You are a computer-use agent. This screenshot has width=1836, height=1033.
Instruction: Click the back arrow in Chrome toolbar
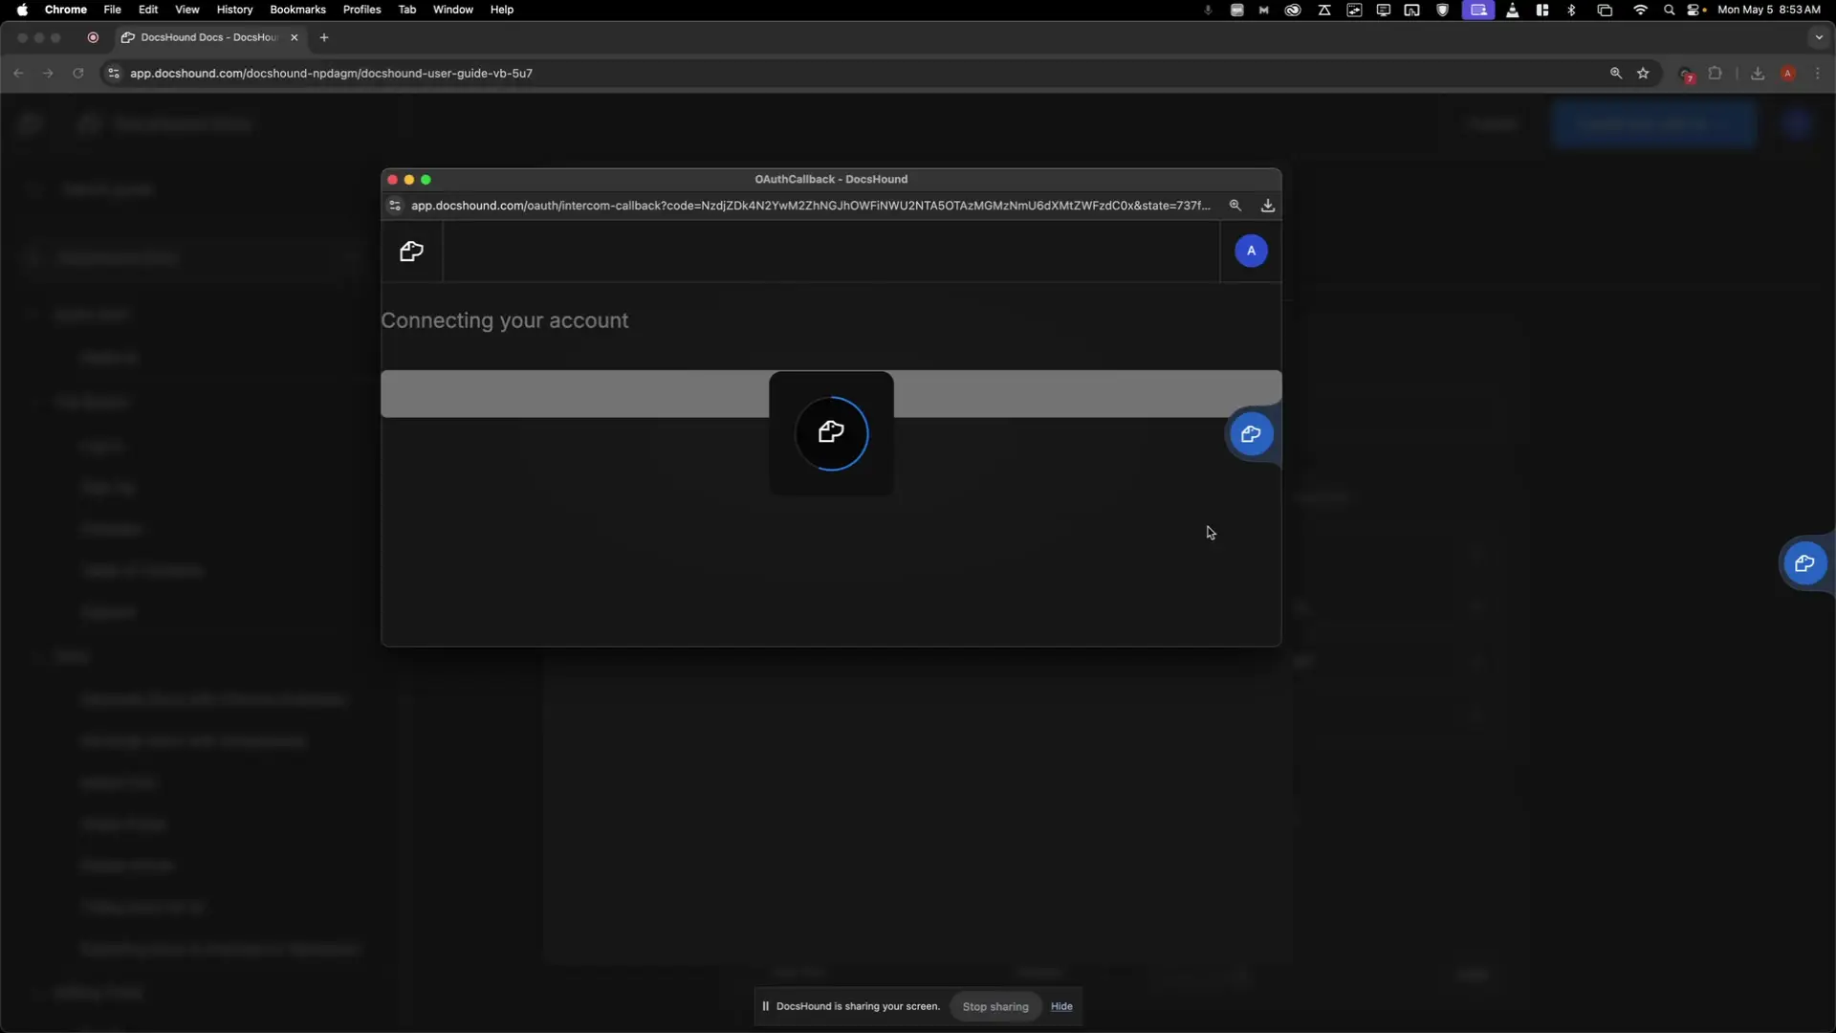tap(18, 73)
